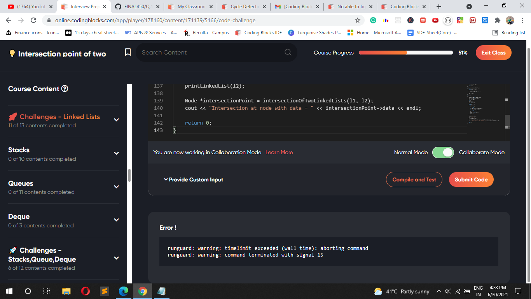Screen dimensions: 531x299
Task: Bookmark this page with star icon
Action: [357, 20]
